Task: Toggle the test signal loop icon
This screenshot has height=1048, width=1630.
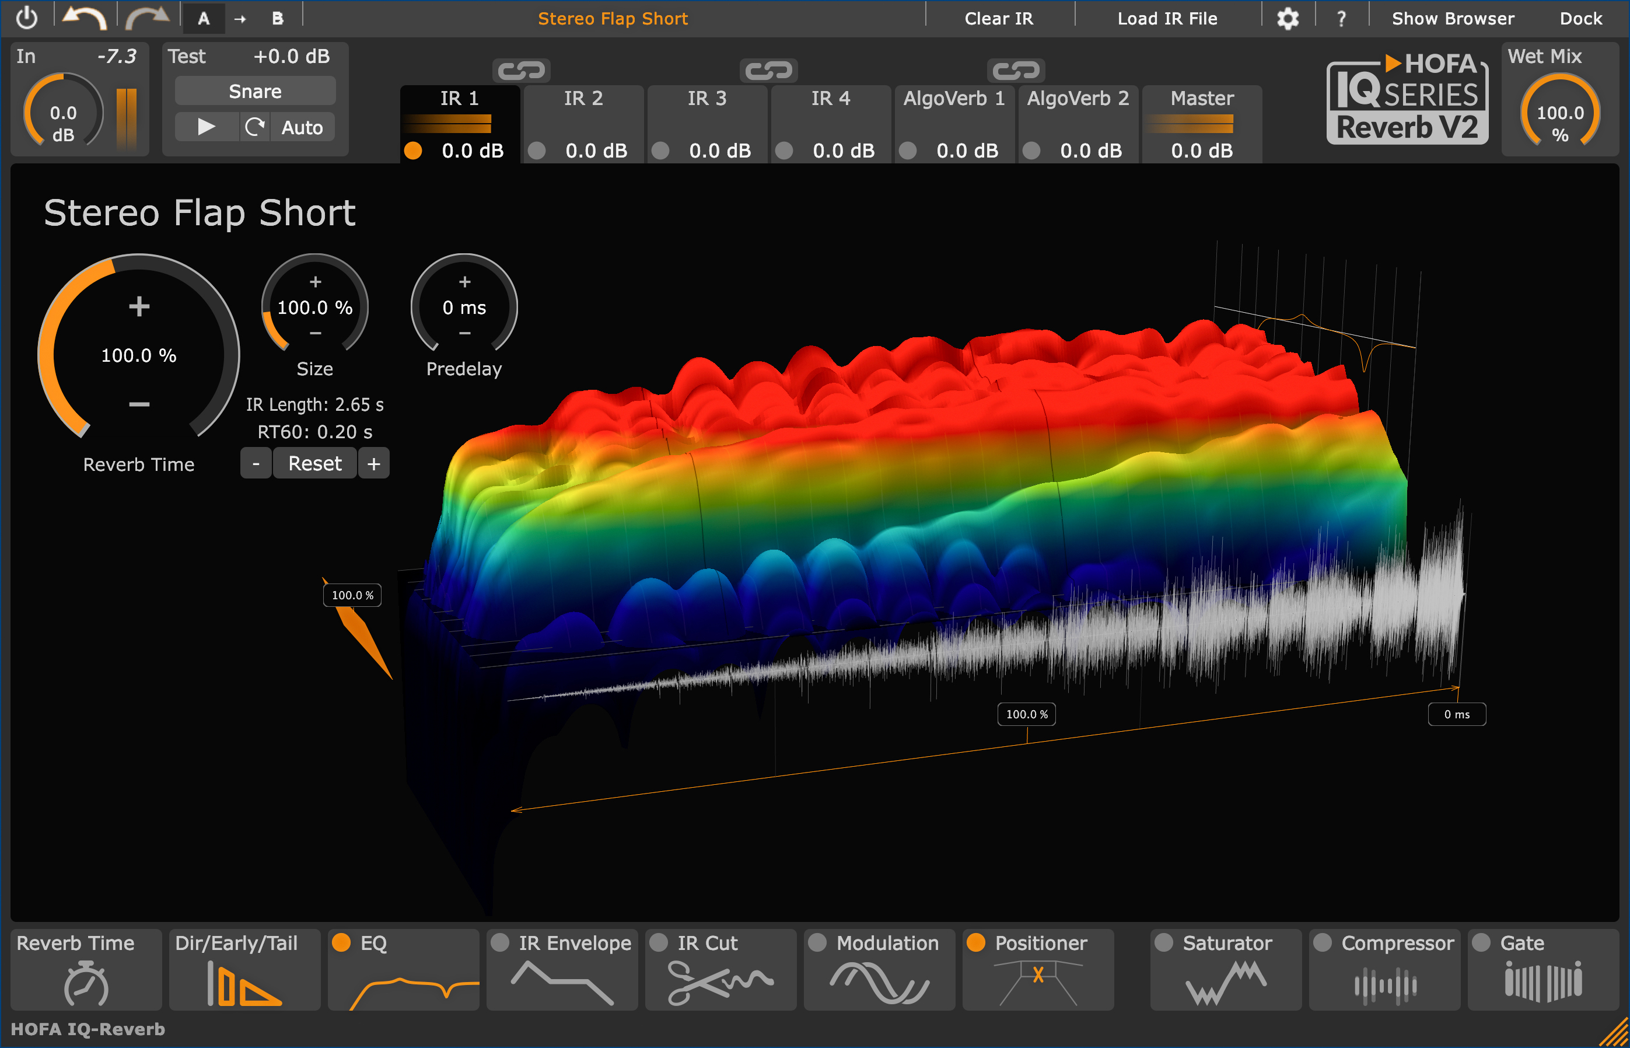Action: click(x=255, y=127)
